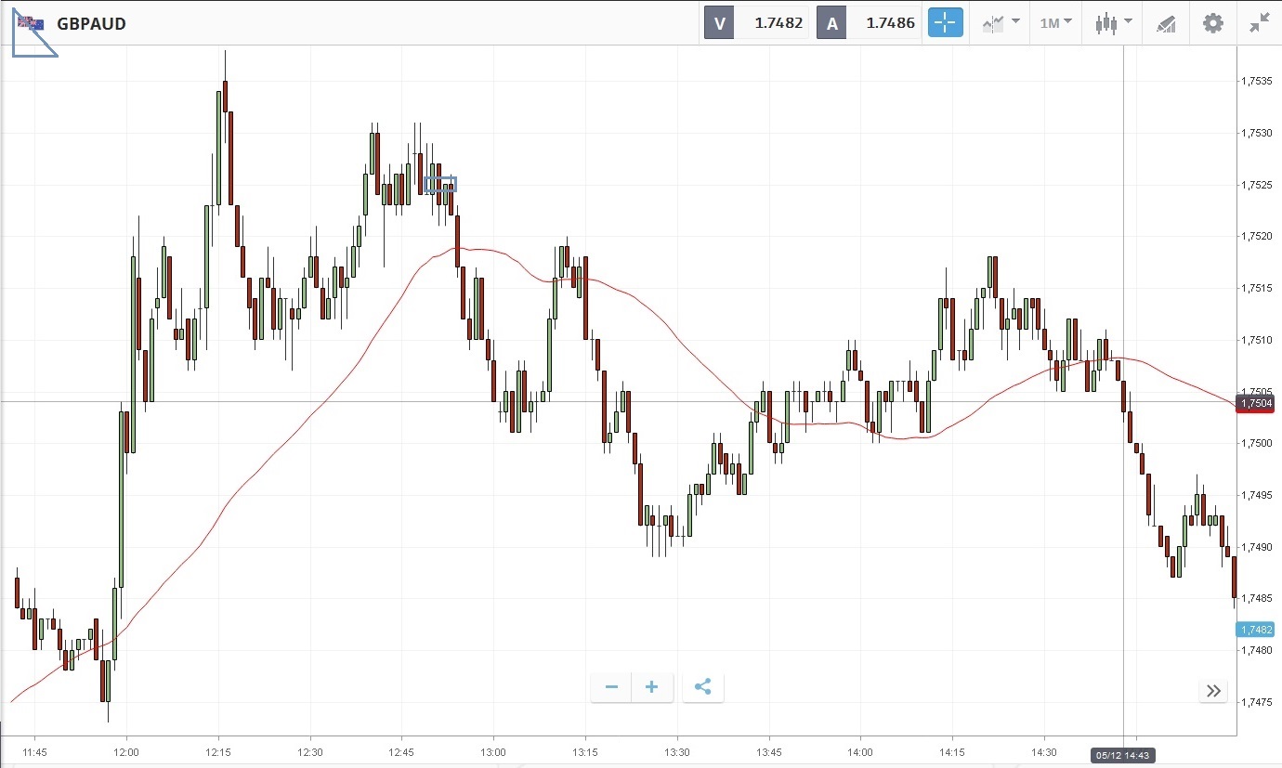
Task: Click the GBPAUD flag icon
Action: 30,23
